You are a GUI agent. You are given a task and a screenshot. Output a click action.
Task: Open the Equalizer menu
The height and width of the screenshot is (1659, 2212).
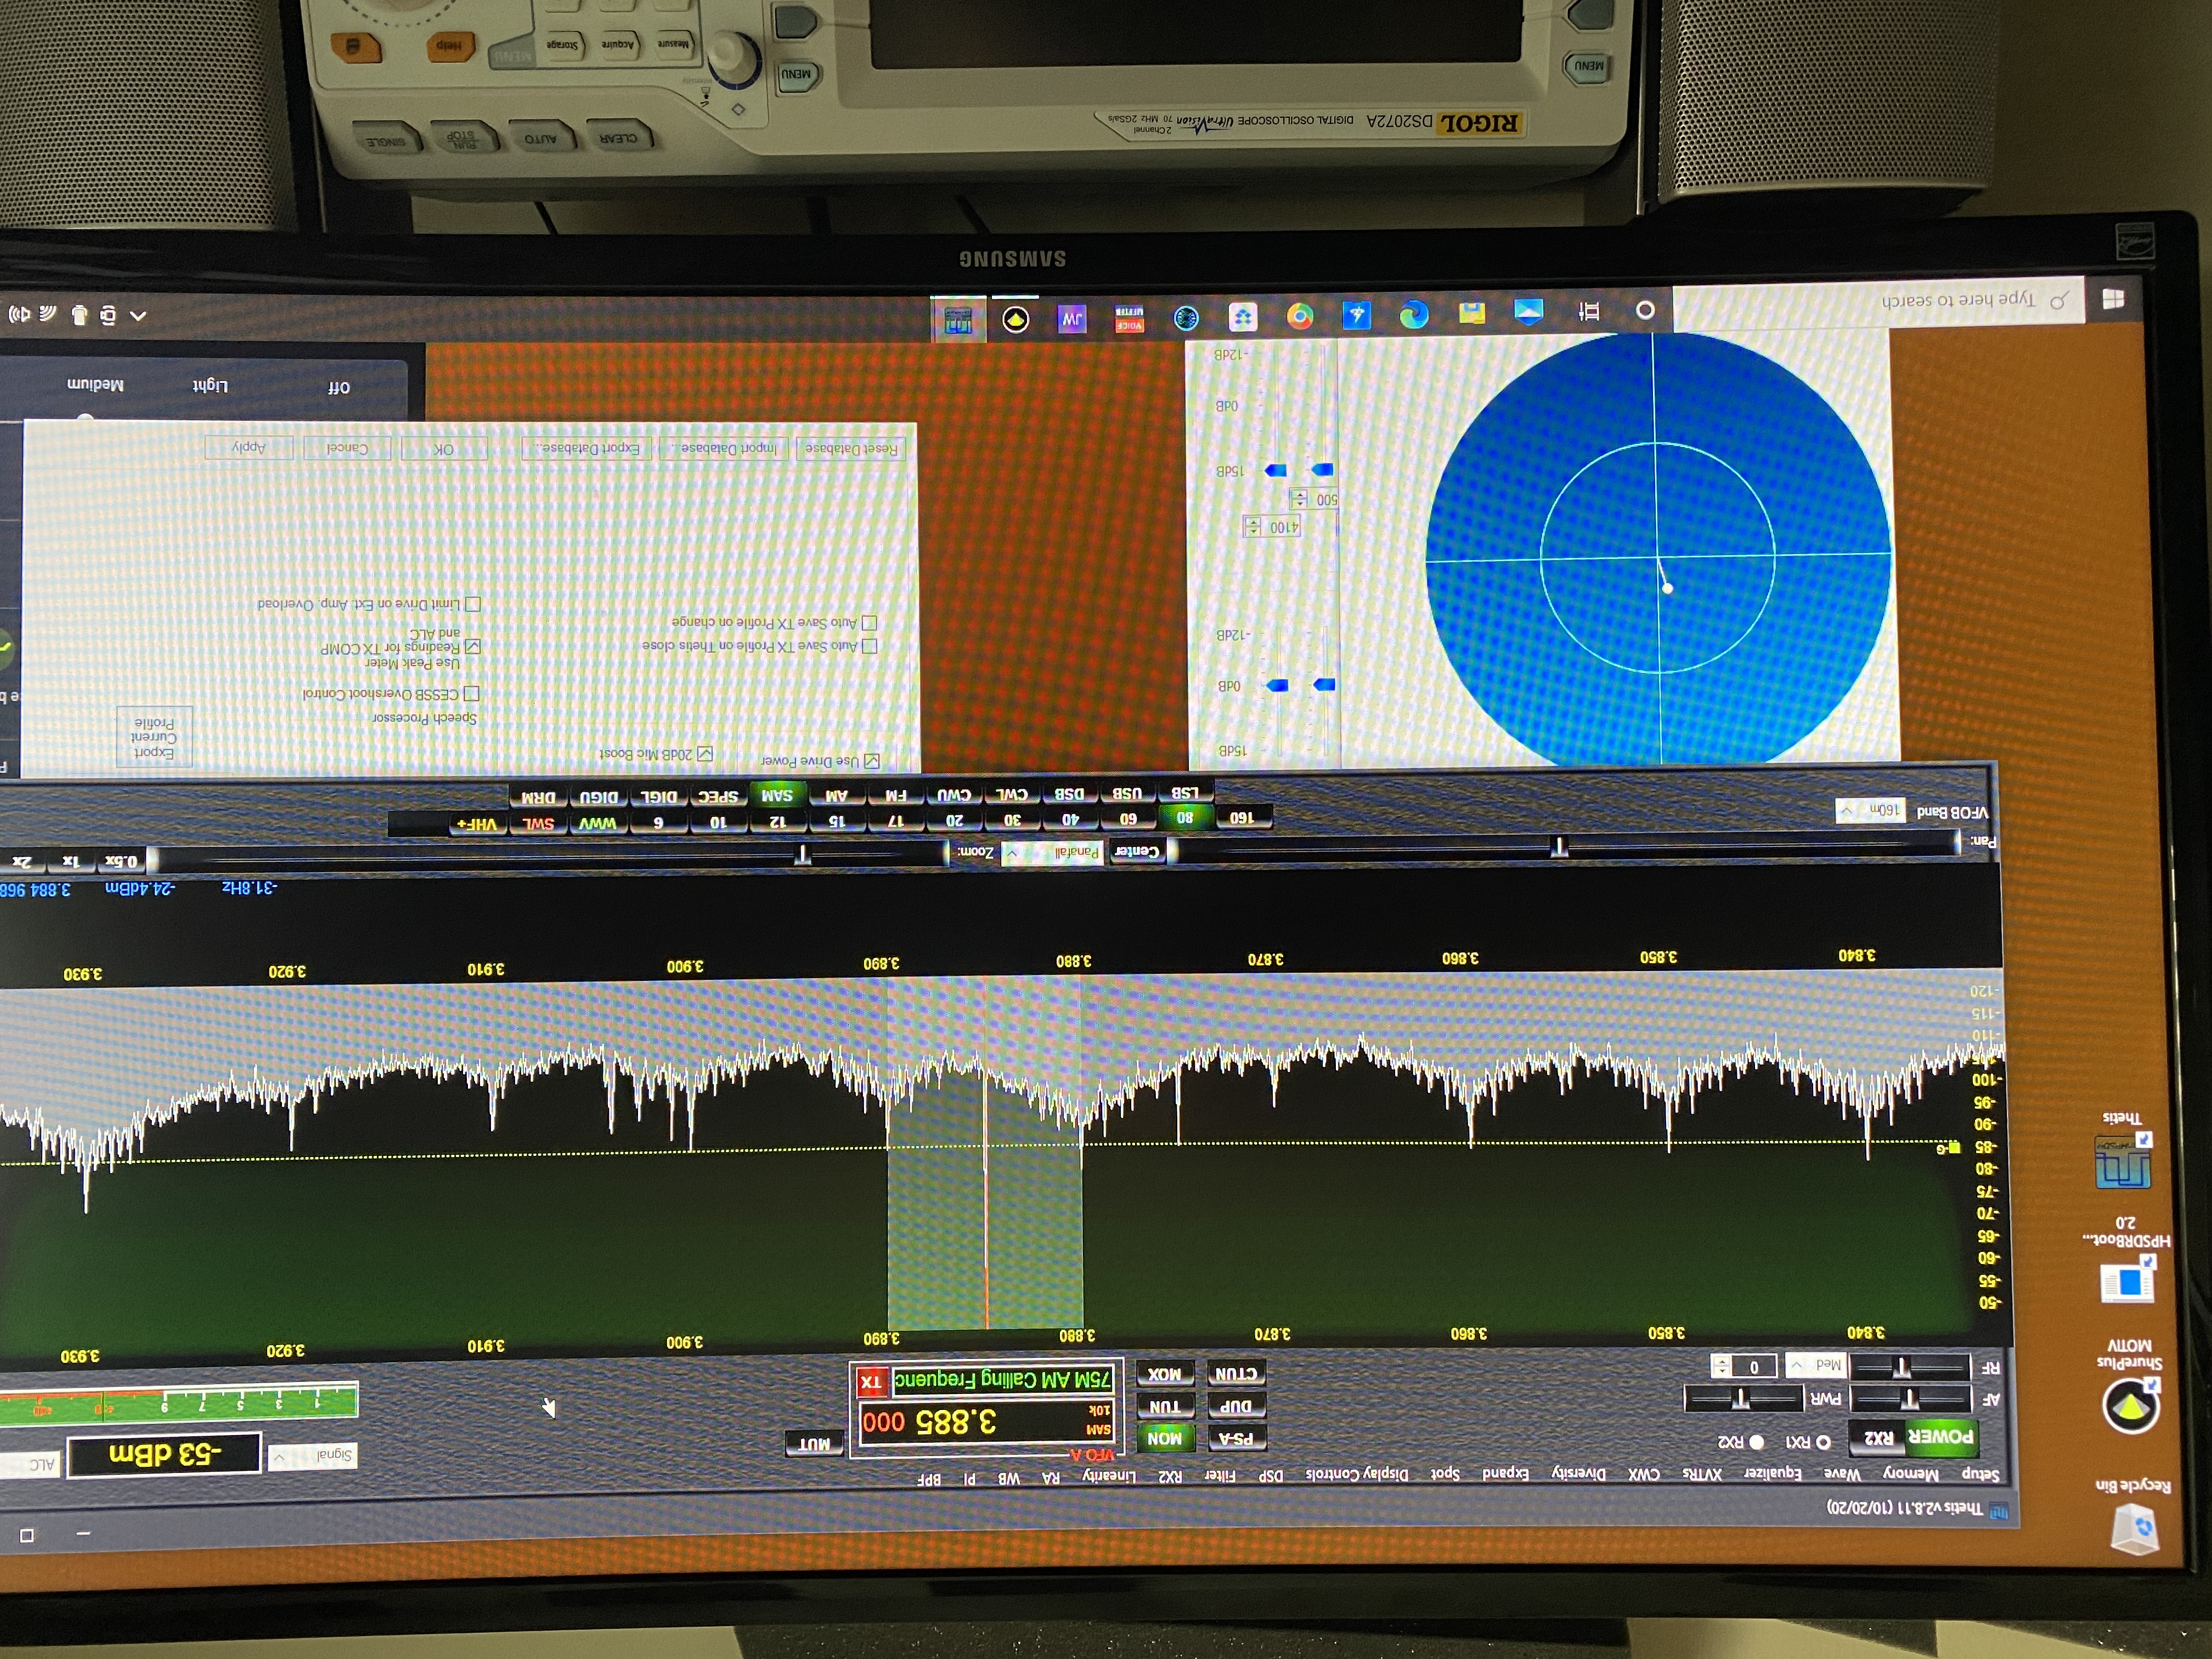pos(1773,1474)
